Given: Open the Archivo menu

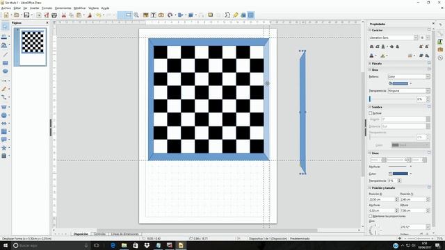Looking at the screenshot, I should click(6, 8).
